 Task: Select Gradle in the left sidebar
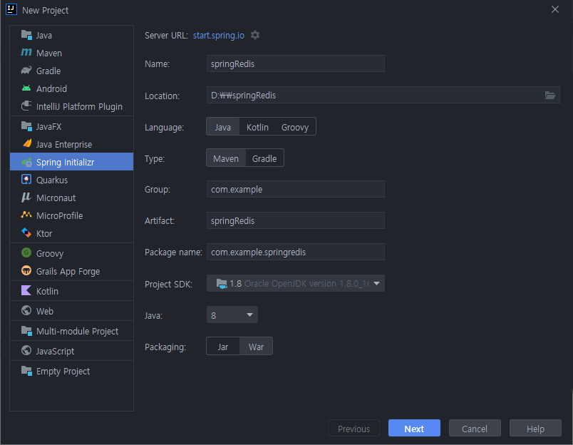click(x=71, y=71)
